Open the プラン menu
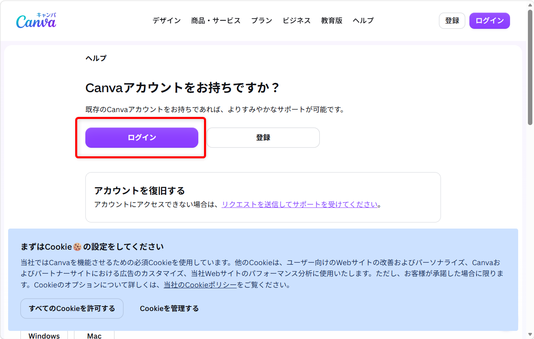The height and width of the screenshot is (339, 534). (262, 21)
